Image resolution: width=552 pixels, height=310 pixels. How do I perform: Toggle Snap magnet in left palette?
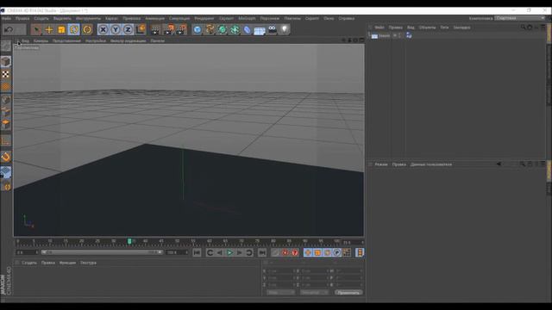[x=6, y=157]
